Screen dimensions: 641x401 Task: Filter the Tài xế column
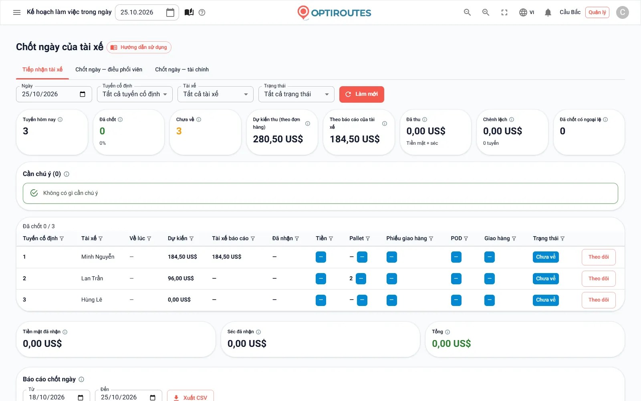[101, 239]
